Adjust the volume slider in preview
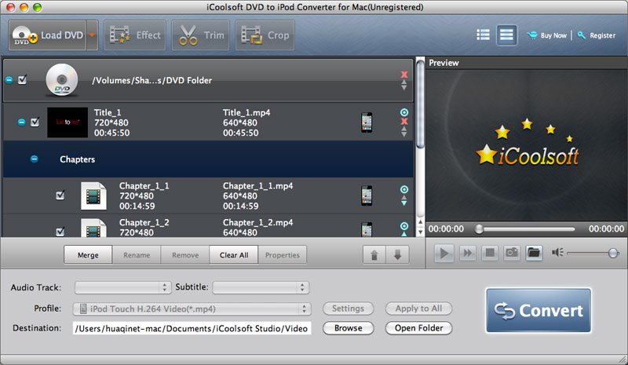The width and height of the screenshot is (628, 365). point(612,253)
